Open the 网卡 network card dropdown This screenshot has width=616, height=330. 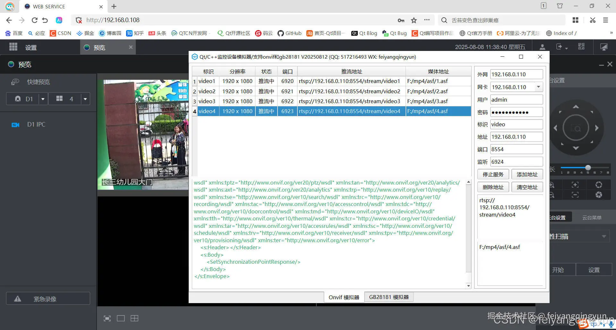coord(539,87)
